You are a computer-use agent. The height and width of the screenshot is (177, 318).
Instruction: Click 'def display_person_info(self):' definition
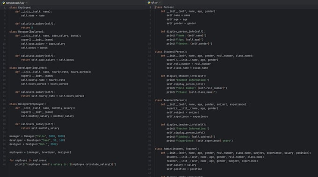tap(183, 32)
